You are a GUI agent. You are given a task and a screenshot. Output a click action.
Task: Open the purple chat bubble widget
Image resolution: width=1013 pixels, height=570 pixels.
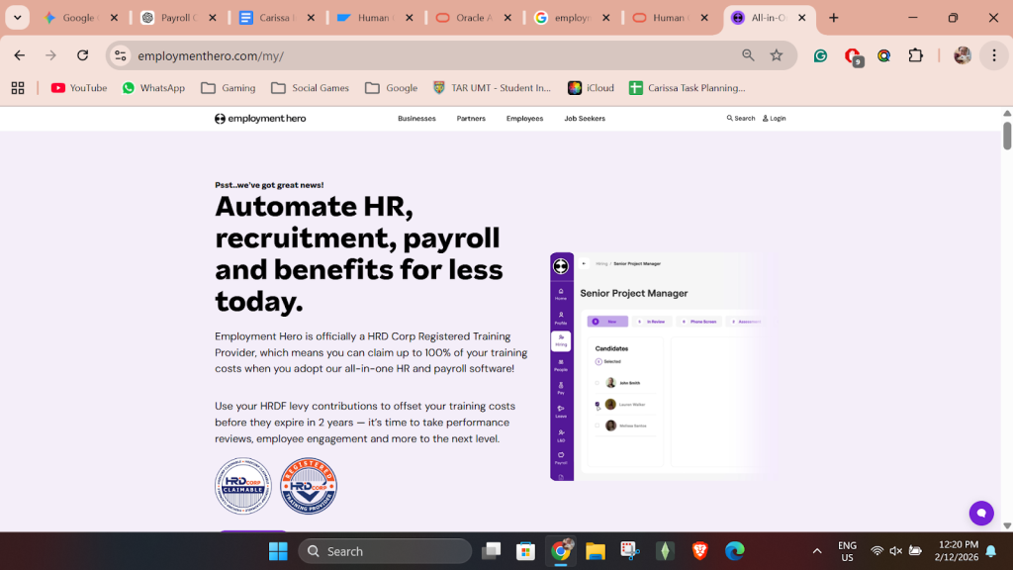(980, 514)
